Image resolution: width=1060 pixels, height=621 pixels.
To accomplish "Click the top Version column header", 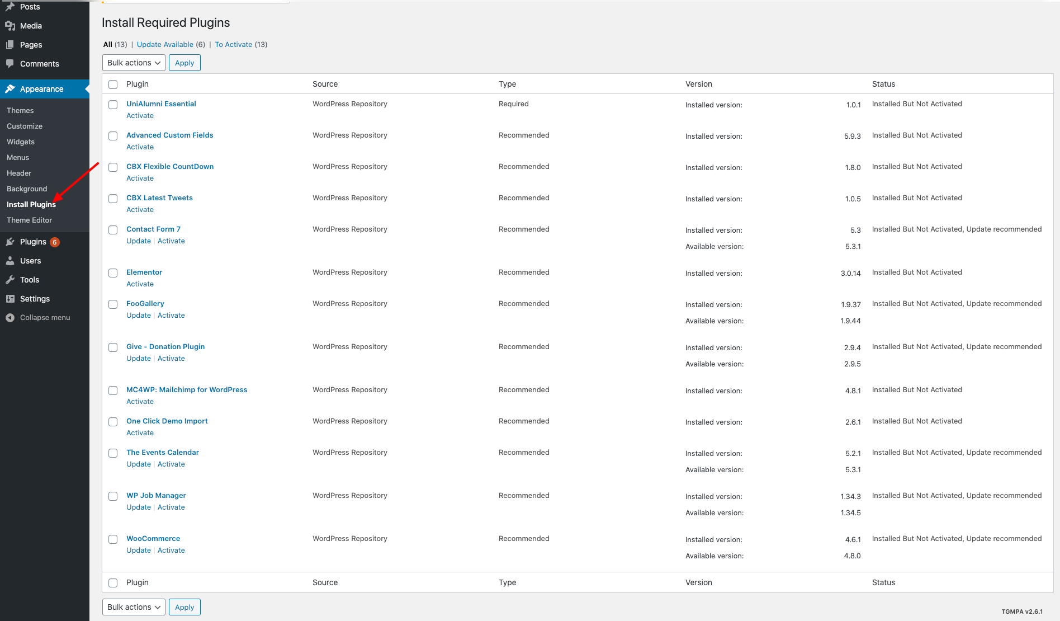I will click(699, 84).
